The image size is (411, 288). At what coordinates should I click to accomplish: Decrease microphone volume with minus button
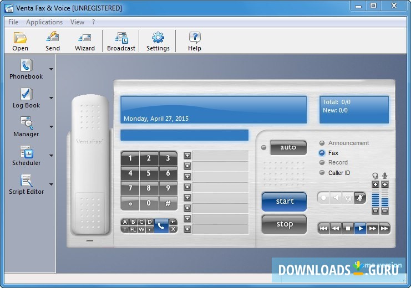[x=385, y=210]
